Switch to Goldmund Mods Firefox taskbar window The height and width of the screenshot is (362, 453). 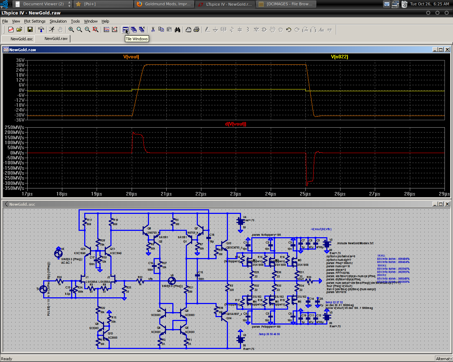pyautogui.click(x=164, y=4)
